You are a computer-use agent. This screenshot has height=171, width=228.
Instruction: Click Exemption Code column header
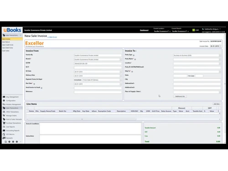[104, 111]
